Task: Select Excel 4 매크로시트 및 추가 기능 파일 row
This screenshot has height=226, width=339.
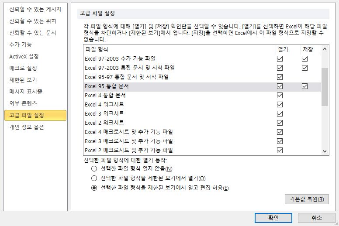Action: tap(202, 132)
